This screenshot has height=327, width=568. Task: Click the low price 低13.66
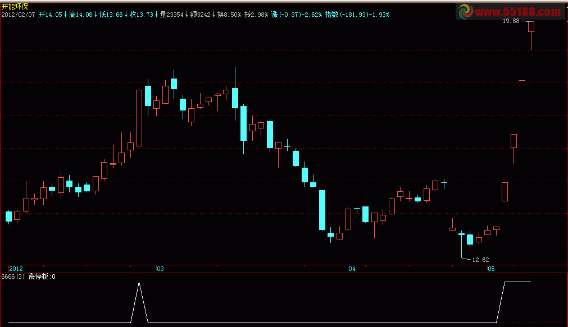click(x=111, y=15)
